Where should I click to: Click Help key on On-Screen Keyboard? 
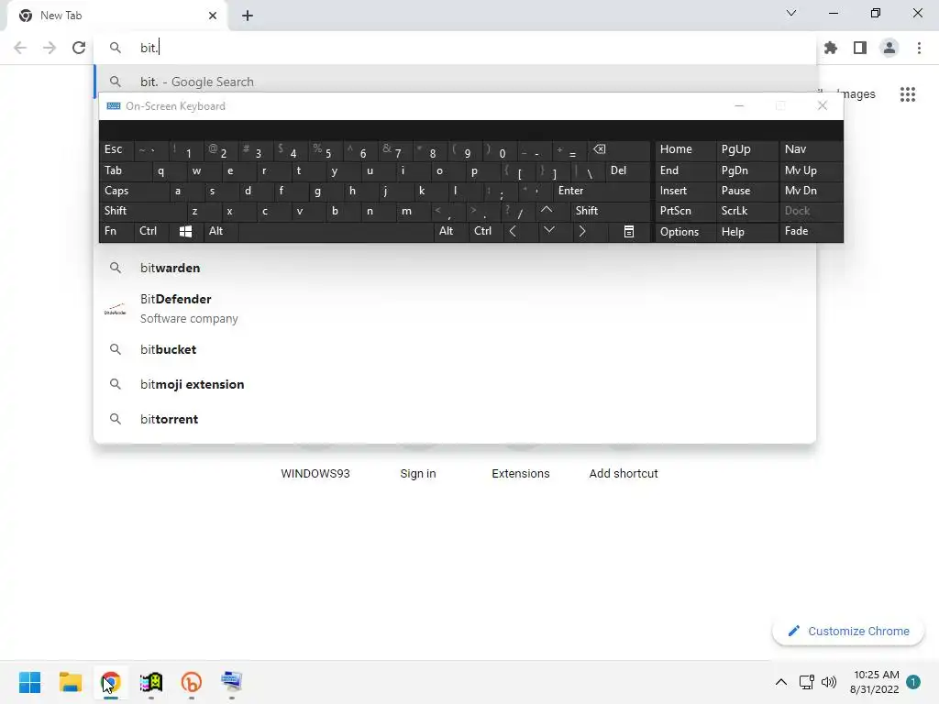click(x=746, y=232)
